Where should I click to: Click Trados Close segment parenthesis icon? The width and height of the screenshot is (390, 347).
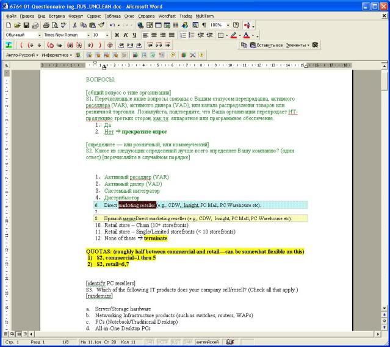(x=100, y=45)
